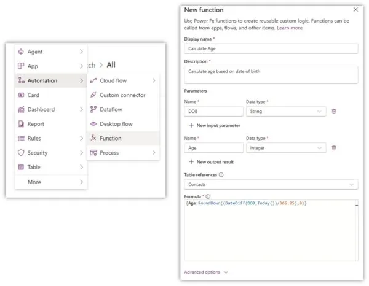
Task: Expand the Rules submenu arrow
Action: (x=81, y=138)
